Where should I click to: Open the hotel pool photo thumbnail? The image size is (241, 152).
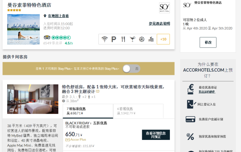click(x=23, y=29)
